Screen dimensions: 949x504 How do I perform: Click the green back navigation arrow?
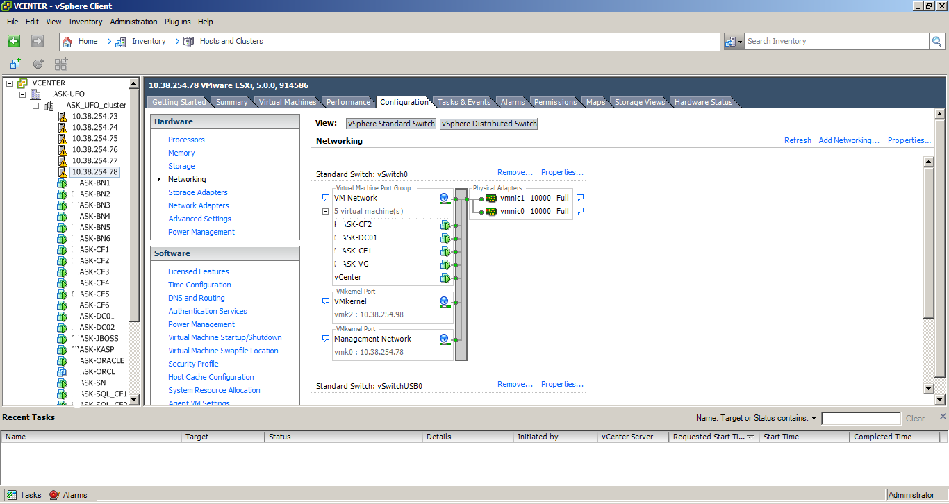[x=14, y=42]
